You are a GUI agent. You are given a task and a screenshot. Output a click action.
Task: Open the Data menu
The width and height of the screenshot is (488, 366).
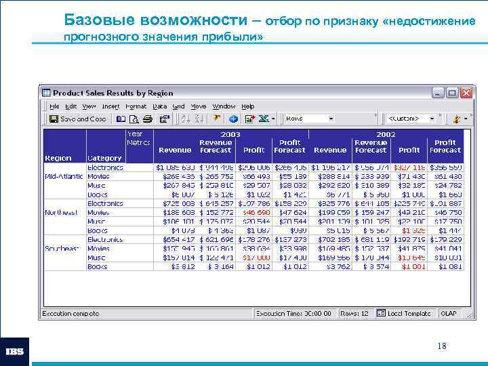point(160,106)
